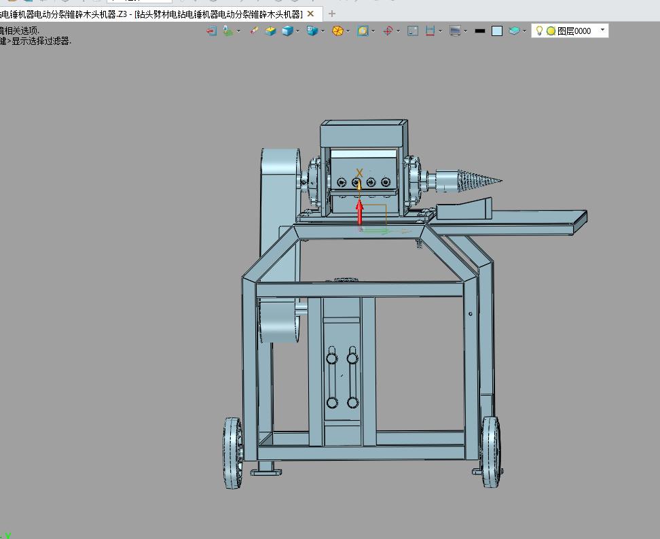Screen dimensions: 660x539
Task: Click the section dimension H-shaped icon
Action: (x=430, y=31)
